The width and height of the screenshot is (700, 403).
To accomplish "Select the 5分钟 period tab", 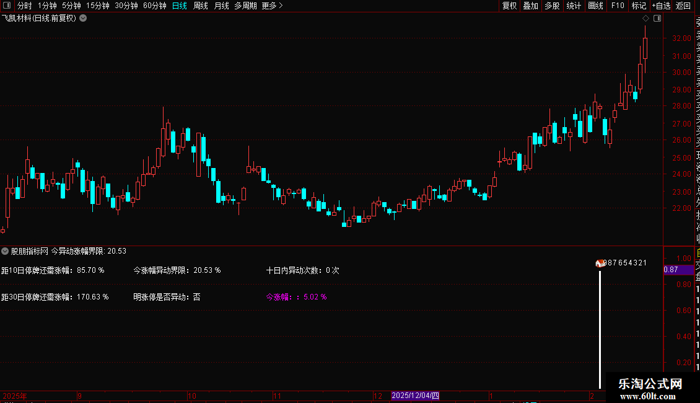I will [x=71, y=6].
